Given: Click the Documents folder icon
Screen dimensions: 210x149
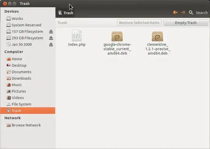Looking at the screenshot, I should (9, 72).
